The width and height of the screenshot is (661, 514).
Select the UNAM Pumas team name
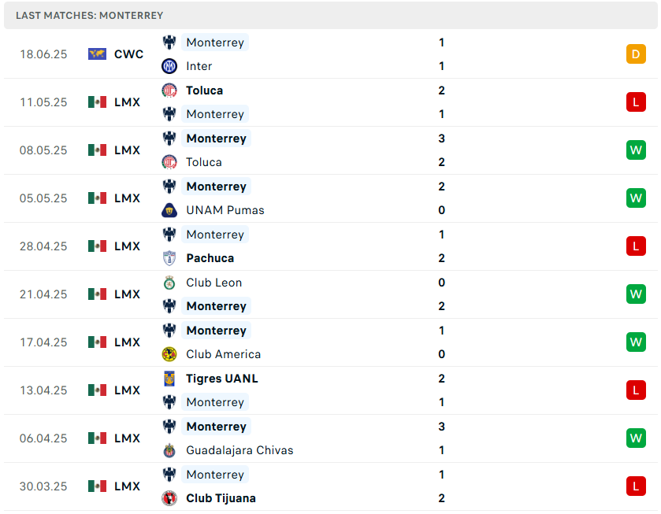point(225,210)
